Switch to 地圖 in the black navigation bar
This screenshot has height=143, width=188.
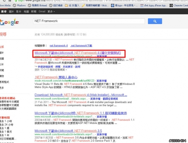pos(26,11)
